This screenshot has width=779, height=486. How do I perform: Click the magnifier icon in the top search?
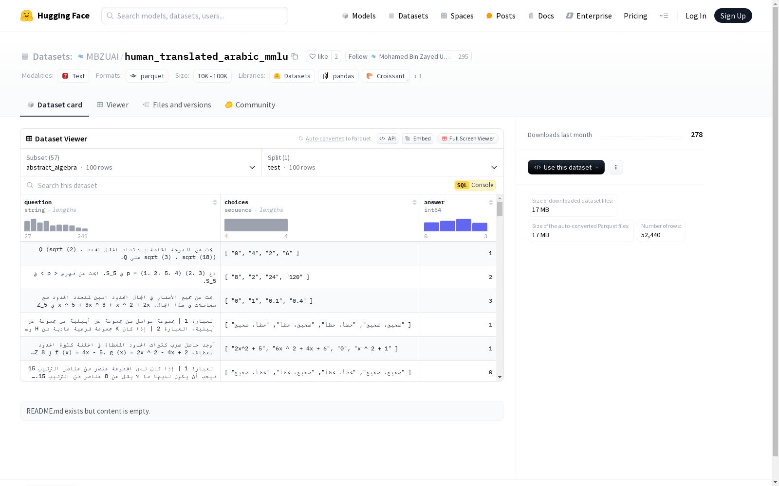tap(110, 16)
